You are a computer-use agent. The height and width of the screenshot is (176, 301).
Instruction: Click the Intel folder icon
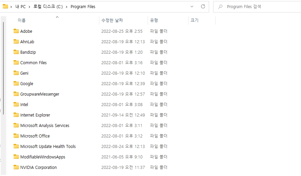[16, 104]
